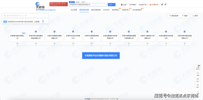Expand plus above 东莞市东成石材有限公司
Viewport: 203px width, 100px height.
click(x=73, y=32)
